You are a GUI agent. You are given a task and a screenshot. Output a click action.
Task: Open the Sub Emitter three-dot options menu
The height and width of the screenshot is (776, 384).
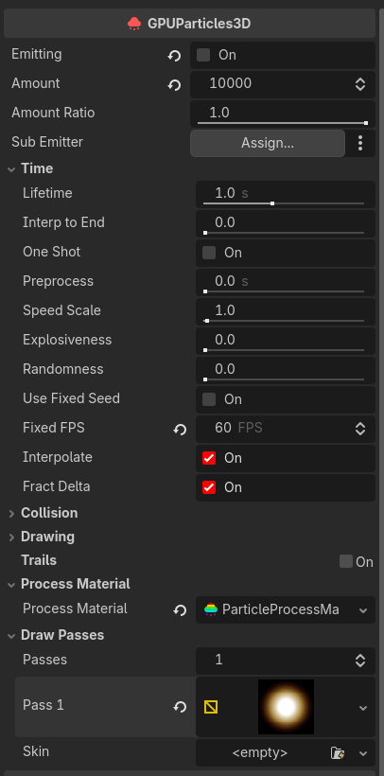[x=360, y=143]
